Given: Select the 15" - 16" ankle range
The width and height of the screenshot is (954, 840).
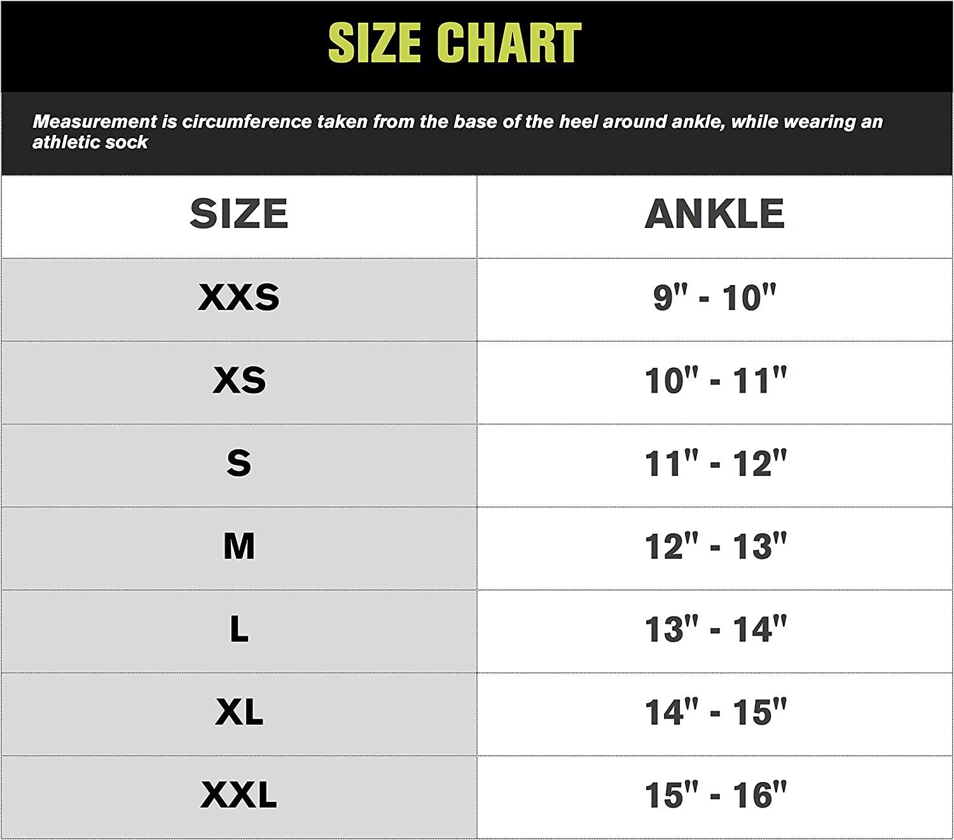Looking at the screenshot, I should coord(715,795).
